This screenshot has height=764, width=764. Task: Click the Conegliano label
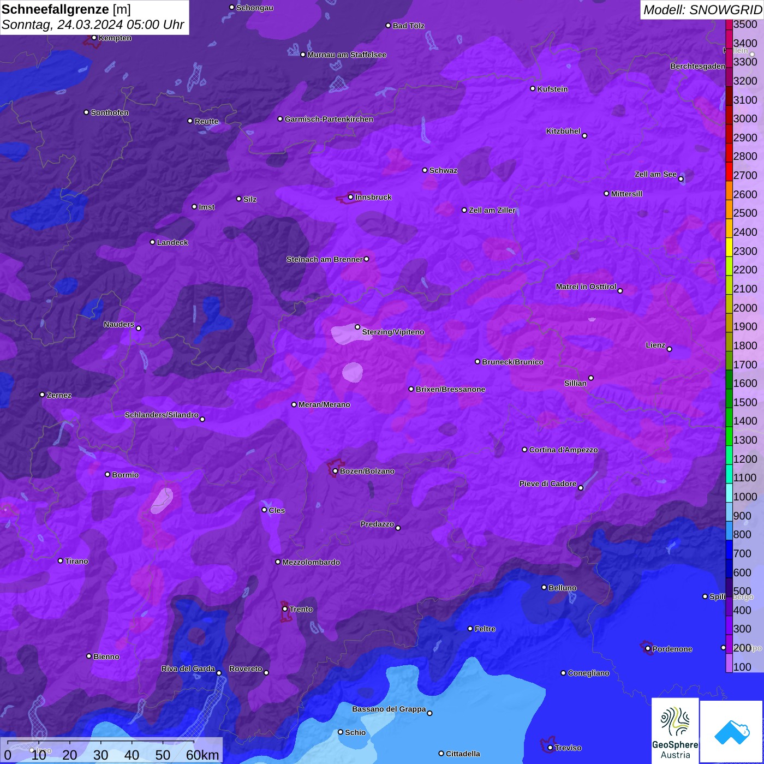589,673
